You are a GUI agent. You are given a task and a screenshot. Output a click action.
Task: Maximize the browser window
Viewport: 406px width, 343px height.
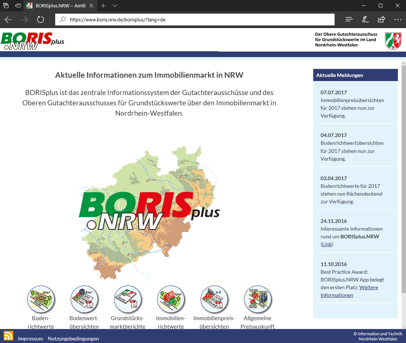coord(380,6)
